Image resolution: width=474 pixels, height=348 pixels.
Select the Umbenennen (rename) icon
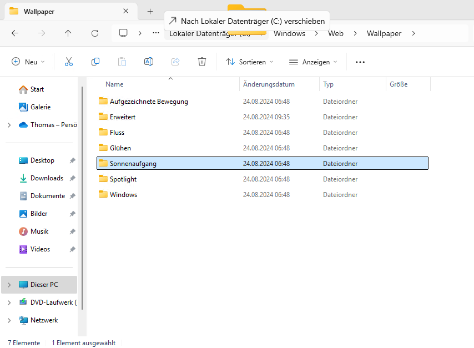click(x=148, y=62)
